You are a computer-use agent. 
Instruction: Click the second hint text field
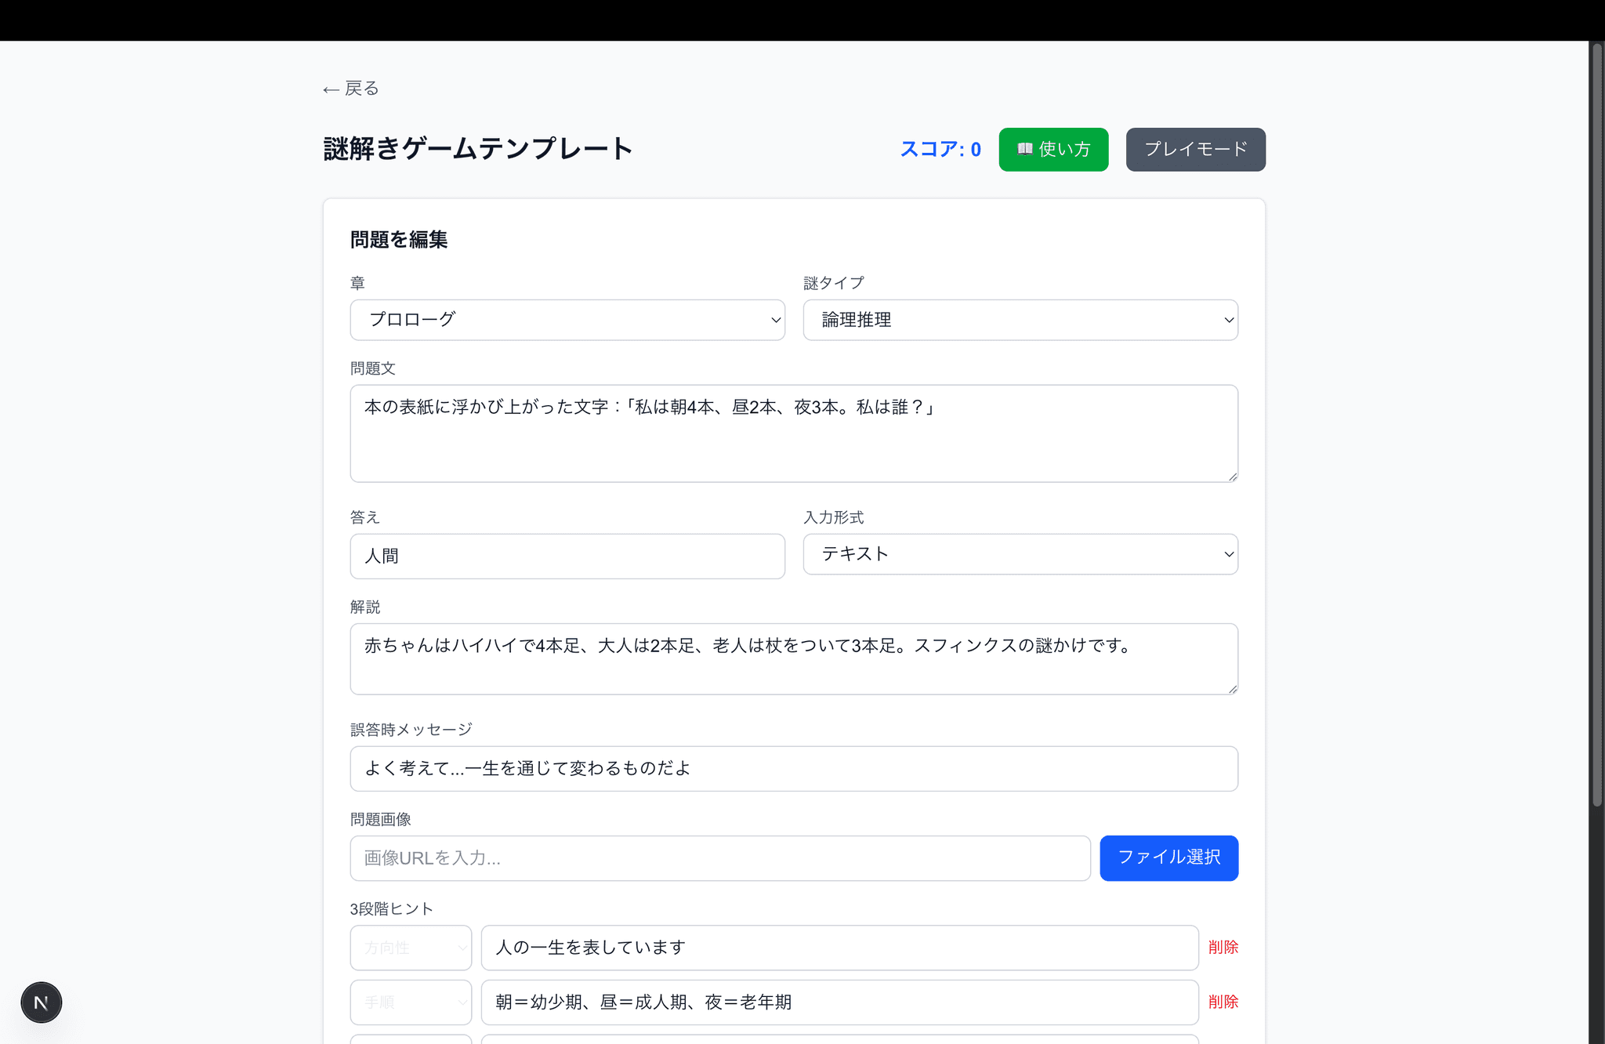click(x=839, y=1002)
